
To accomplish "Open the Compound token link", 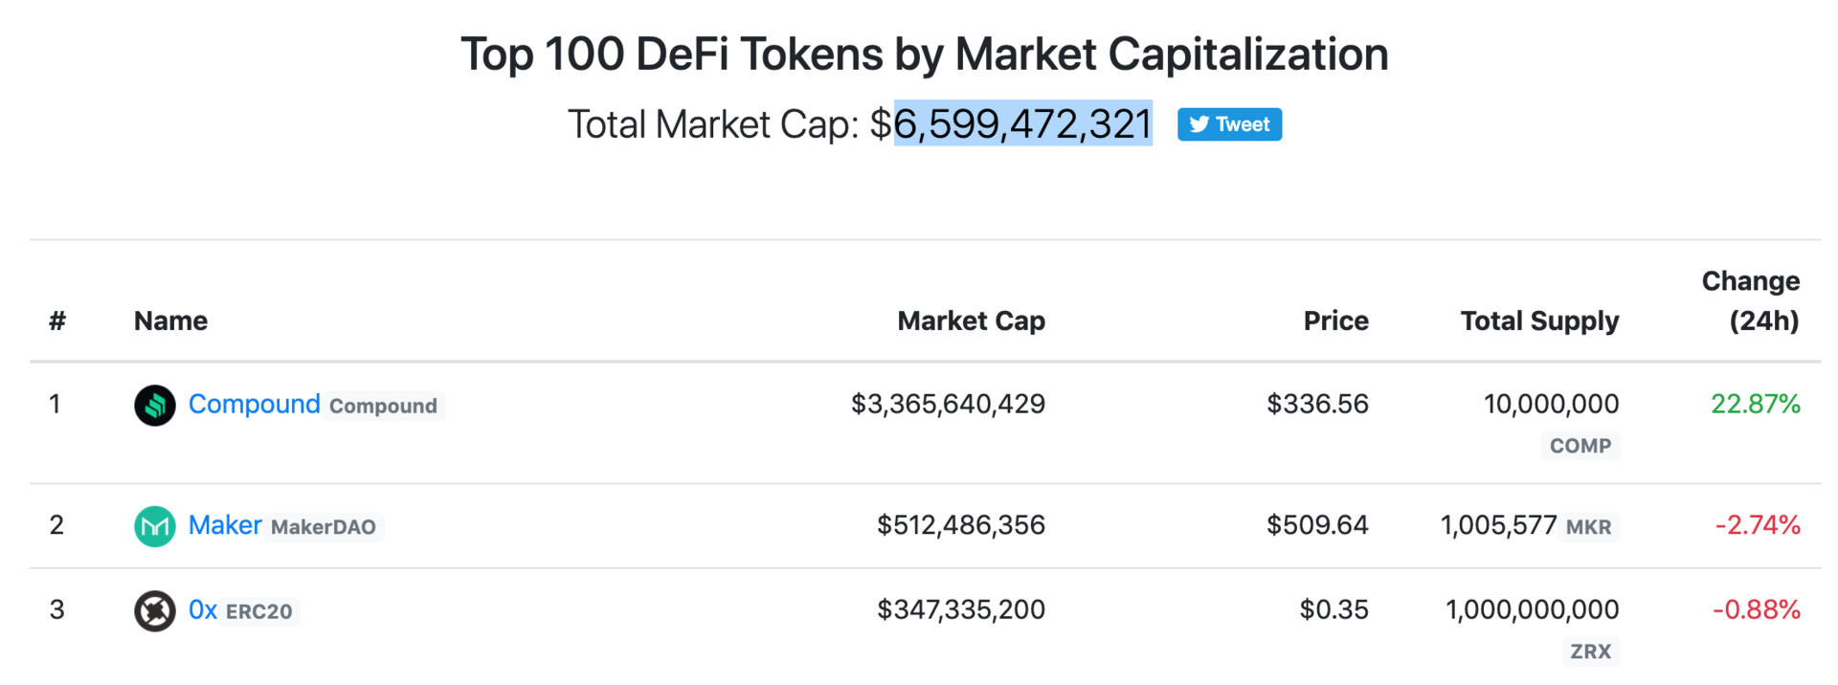I will tap(254, 404).
